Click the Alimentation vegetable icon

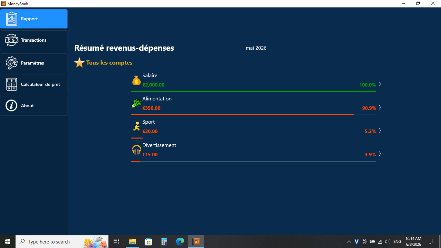point(137,103)
